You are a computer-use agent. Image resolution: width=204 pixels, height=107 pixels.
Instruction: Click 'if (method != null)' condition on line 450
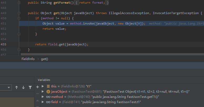click(x=53, y=18)
